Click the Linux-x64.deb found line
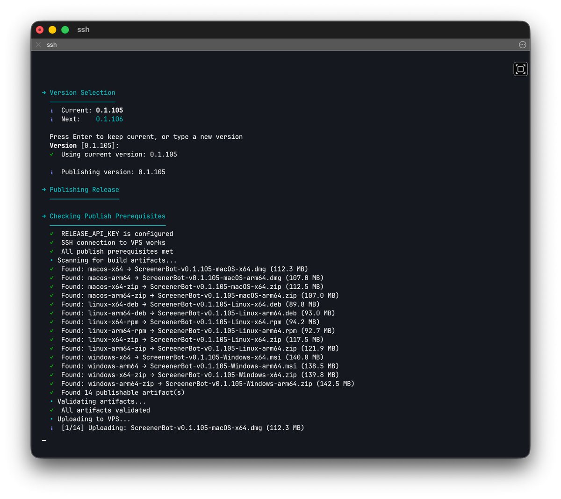The width and height of the screenshot is (561, 499). (190, 304)
